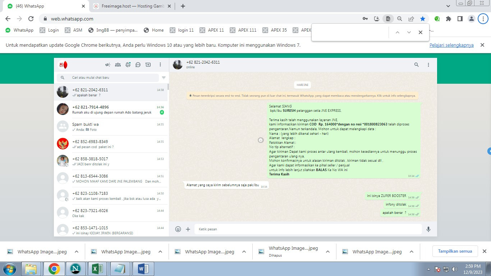Open a new Chrome tab
Image resolution: width=491 pixels, height=276 pixels.
(183, 6)
